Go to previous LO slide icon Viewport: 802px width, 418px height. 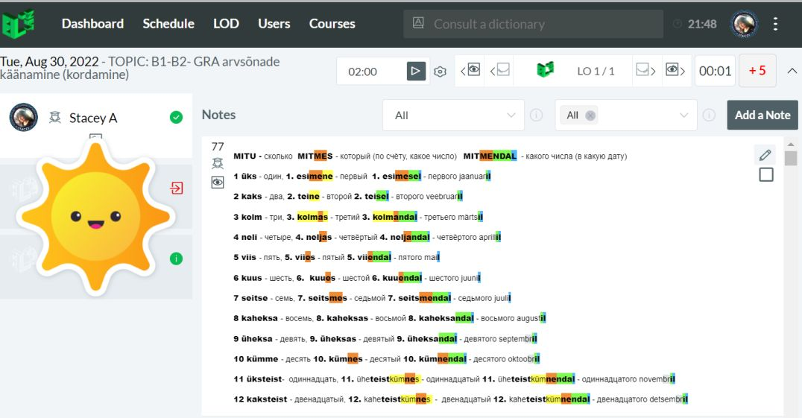499,70
